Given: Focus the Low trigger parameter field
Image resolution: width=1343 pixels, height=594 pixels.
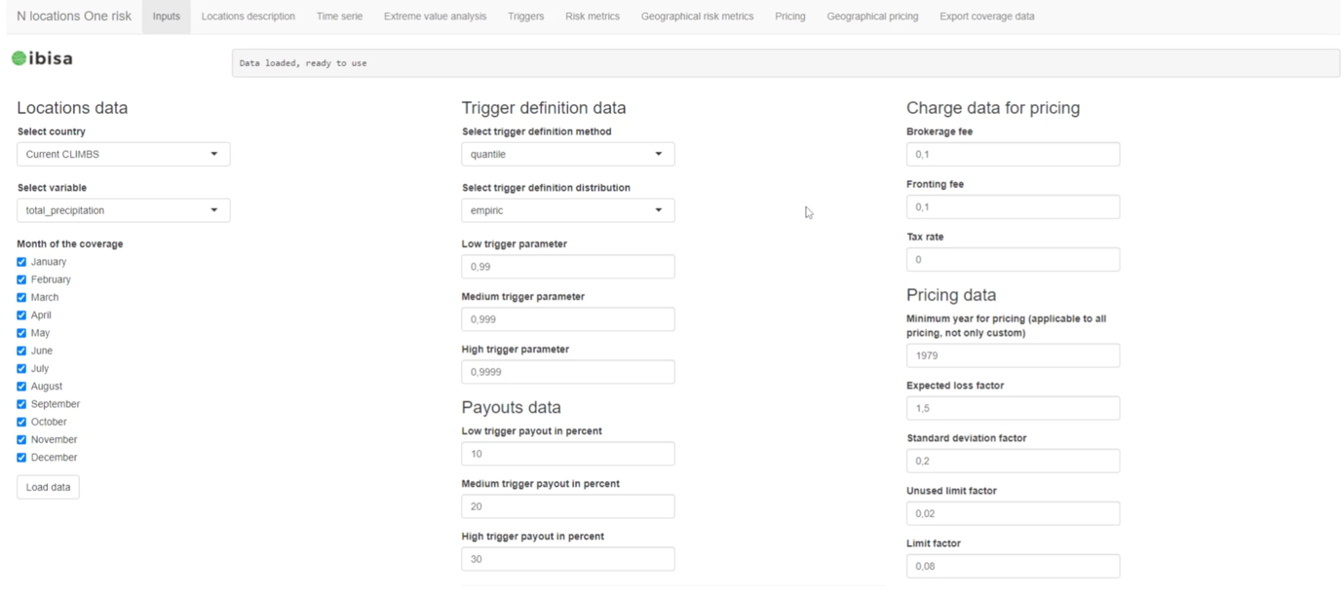Looking at the screenshot, I should 568,267.
